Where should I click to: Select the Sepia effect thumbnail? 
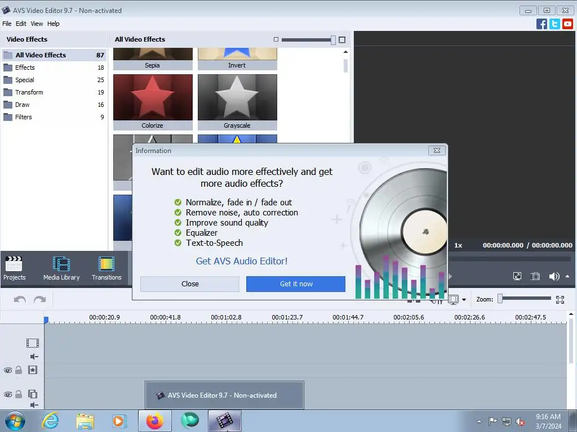153,58
